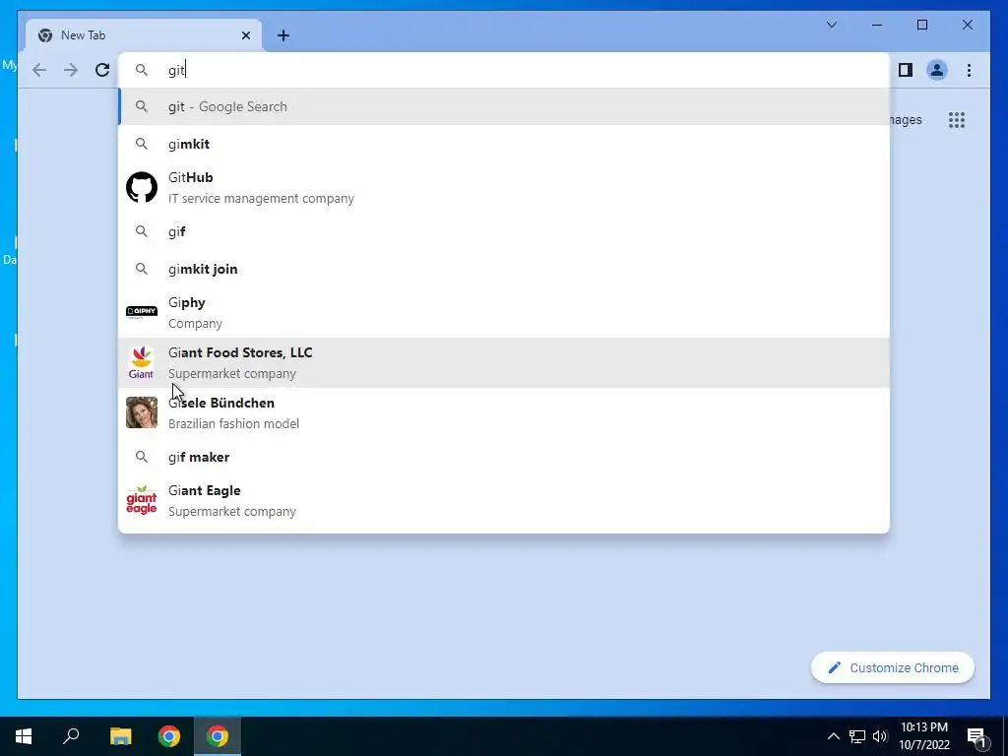Pick the 'gif' search suggestion

tap(504, 231)
